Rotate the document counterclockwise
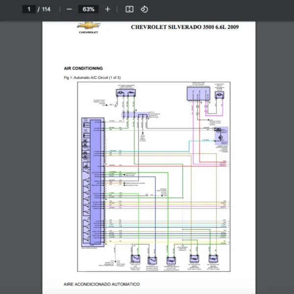 coord(144,9)
